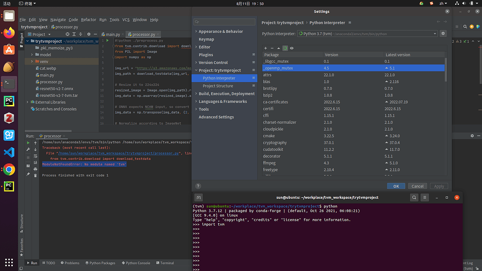Image resolution: width=482 pixels, height=271 pixels.
Task: Expand the model folder in project tree
Action: coord(32,55)
